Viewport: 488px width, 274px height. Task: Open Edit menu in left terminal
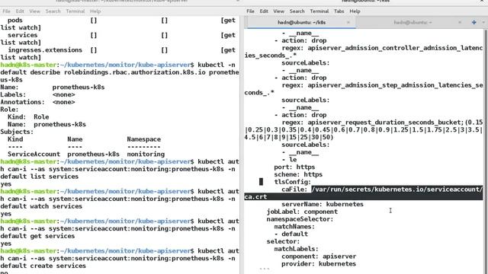point(20,11)
